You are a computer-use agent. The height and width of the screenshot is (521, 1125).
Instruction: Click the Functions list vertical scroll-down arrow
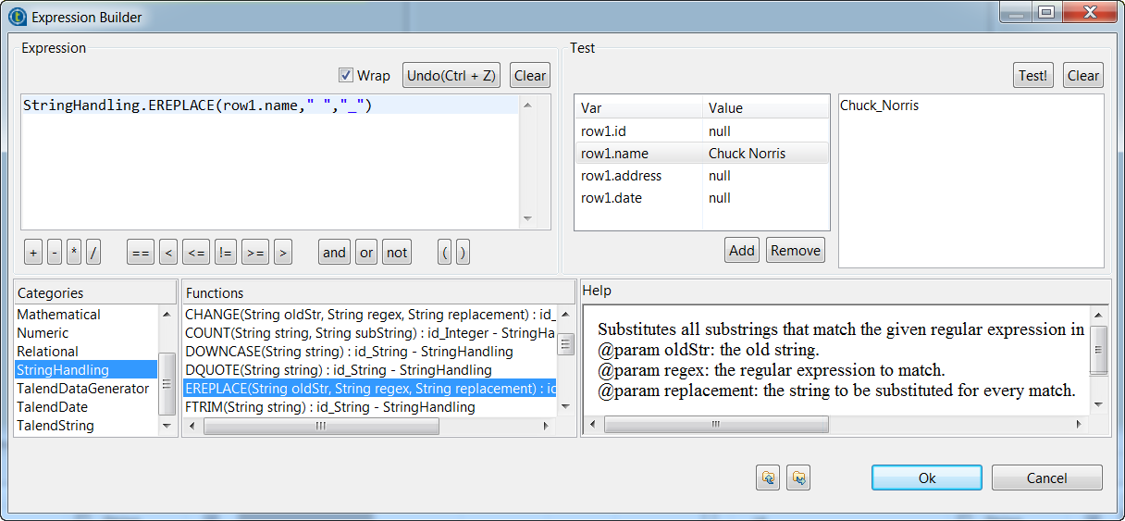565,408
